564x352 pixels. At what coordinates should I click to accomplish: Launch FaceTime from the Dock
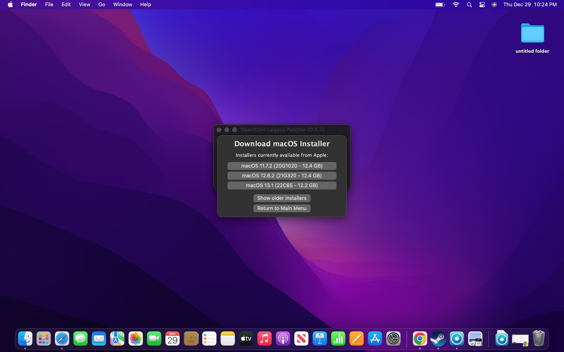(x=154, y=339)
